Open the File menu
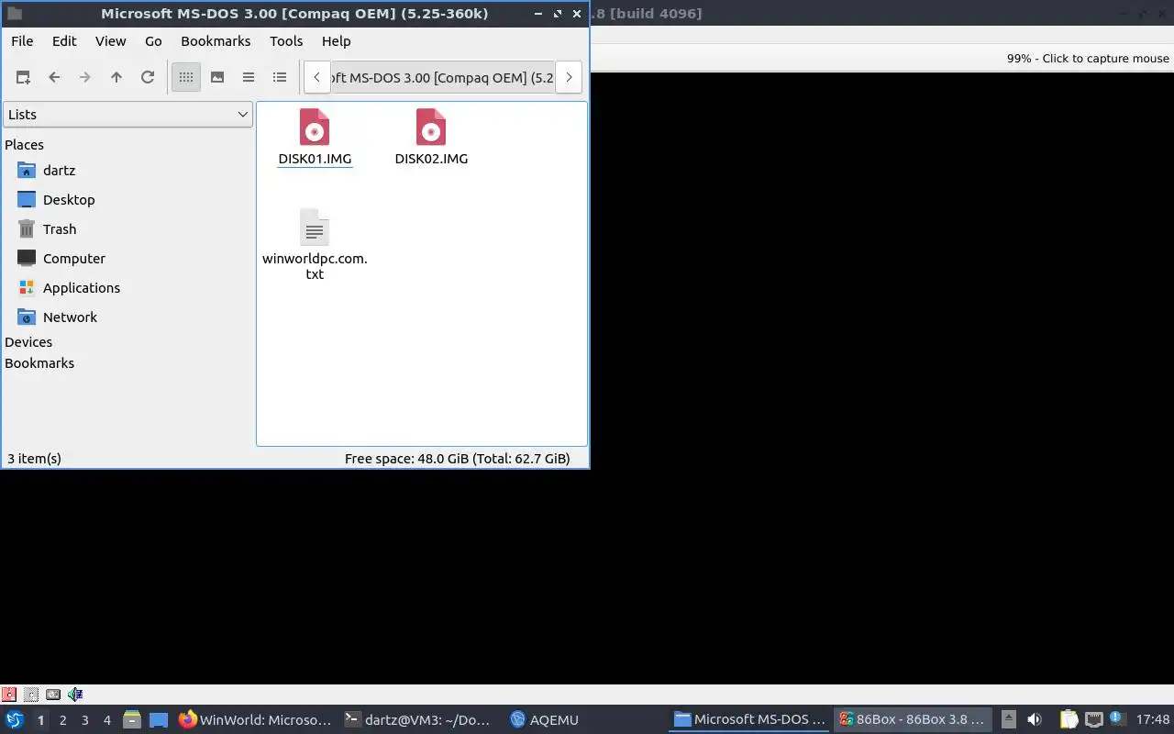Screen dimensions: 1174x734 click(x=22, y=41)
